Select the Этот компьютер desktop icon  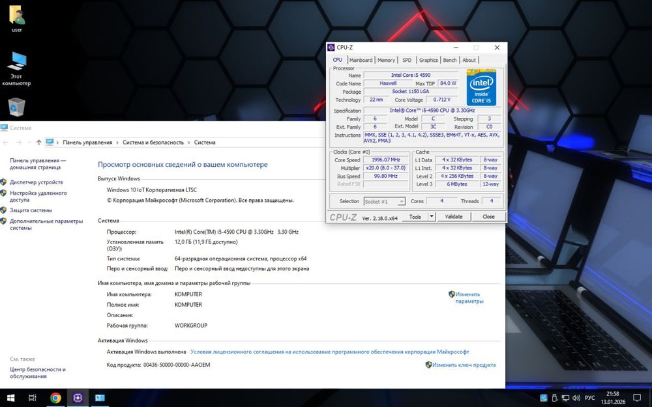click(x=17, y=69)
